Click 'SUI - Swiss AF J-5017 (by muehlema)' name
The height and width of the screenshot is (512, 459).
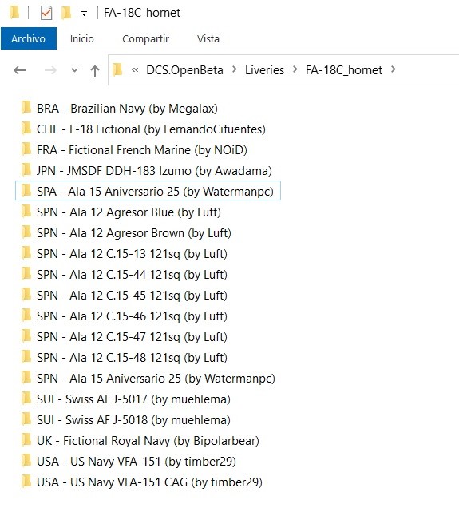(134, 399)
